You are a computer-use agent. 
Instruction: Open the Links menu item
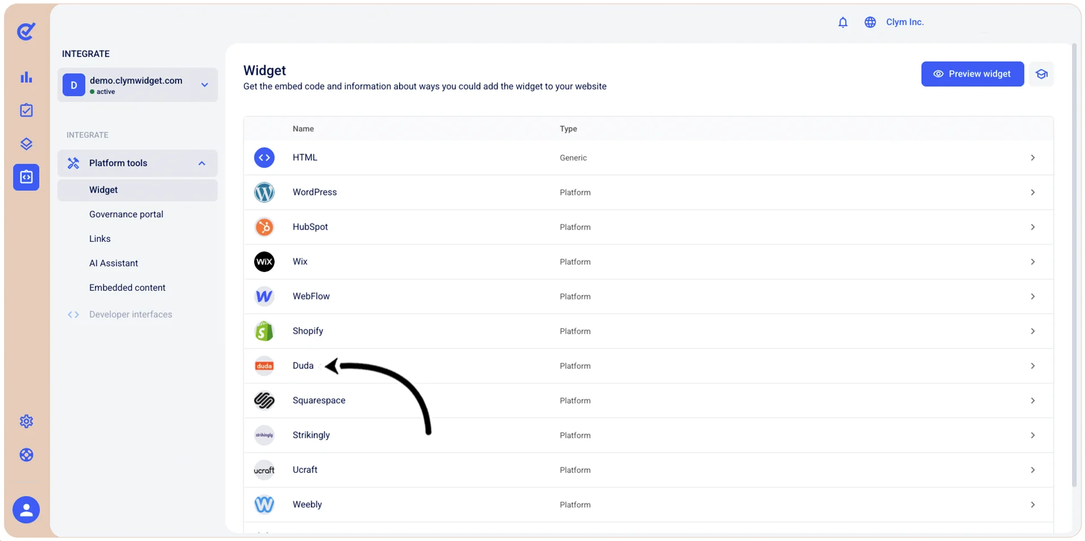click(x=100, y=238)
